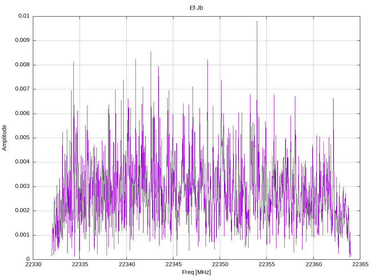The height and width of the screenshot is (277, 370).
Task: Click the x-axis tick label "22345"
Action: click(x=174, y=264)
